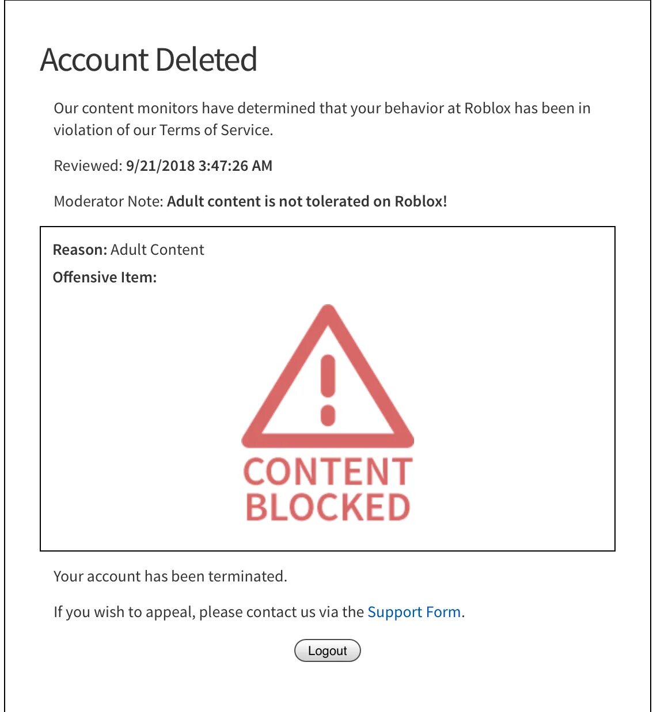The height and width of the screenshot is (712, 653).
Task: Click the 'Adult Content' reason text
Action: coord(157,250)
